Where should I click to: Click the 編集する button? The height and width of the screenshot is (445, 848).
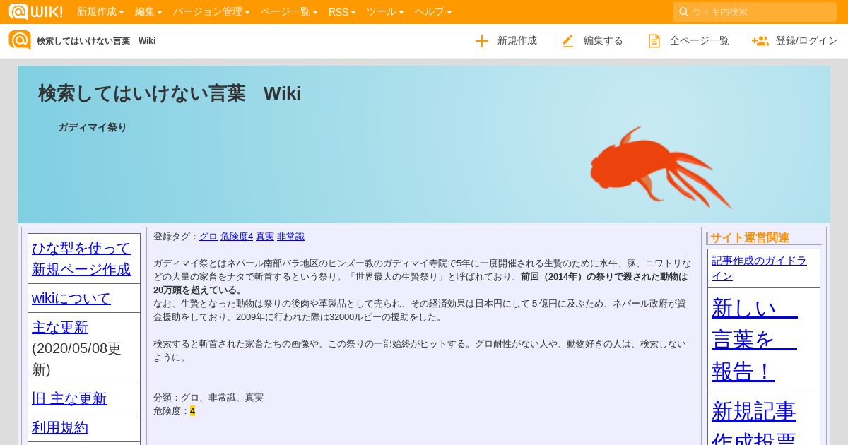coord(592,41)
